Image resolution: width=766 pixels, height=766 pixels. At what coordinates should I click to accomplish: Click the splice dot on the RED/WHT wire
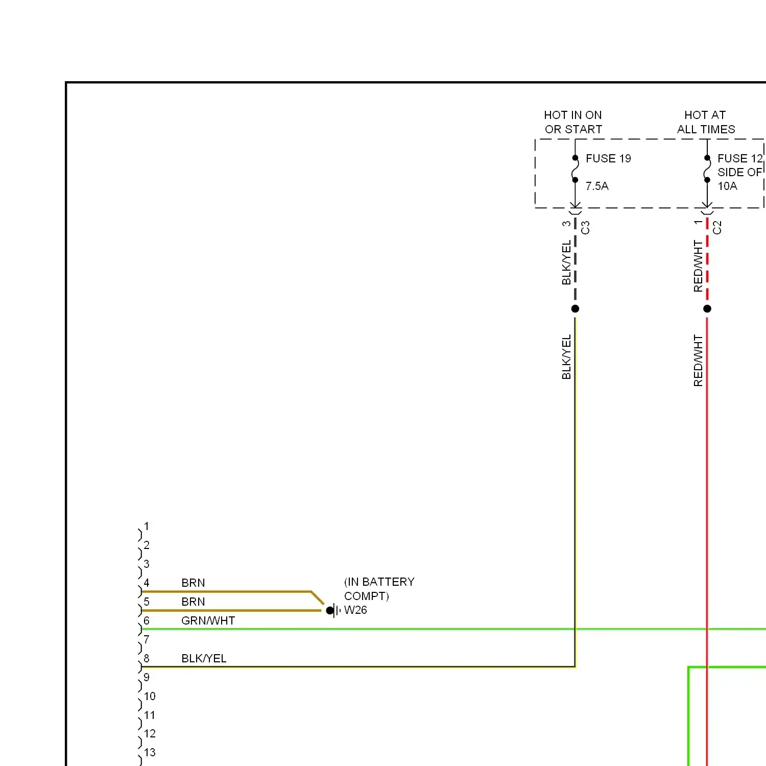(707, 308)
